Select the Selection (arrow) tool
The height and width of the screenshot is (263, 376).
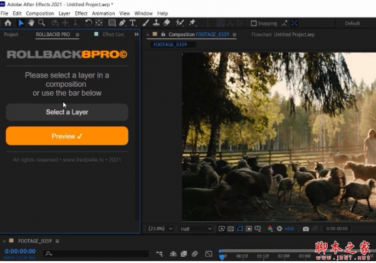21,23
